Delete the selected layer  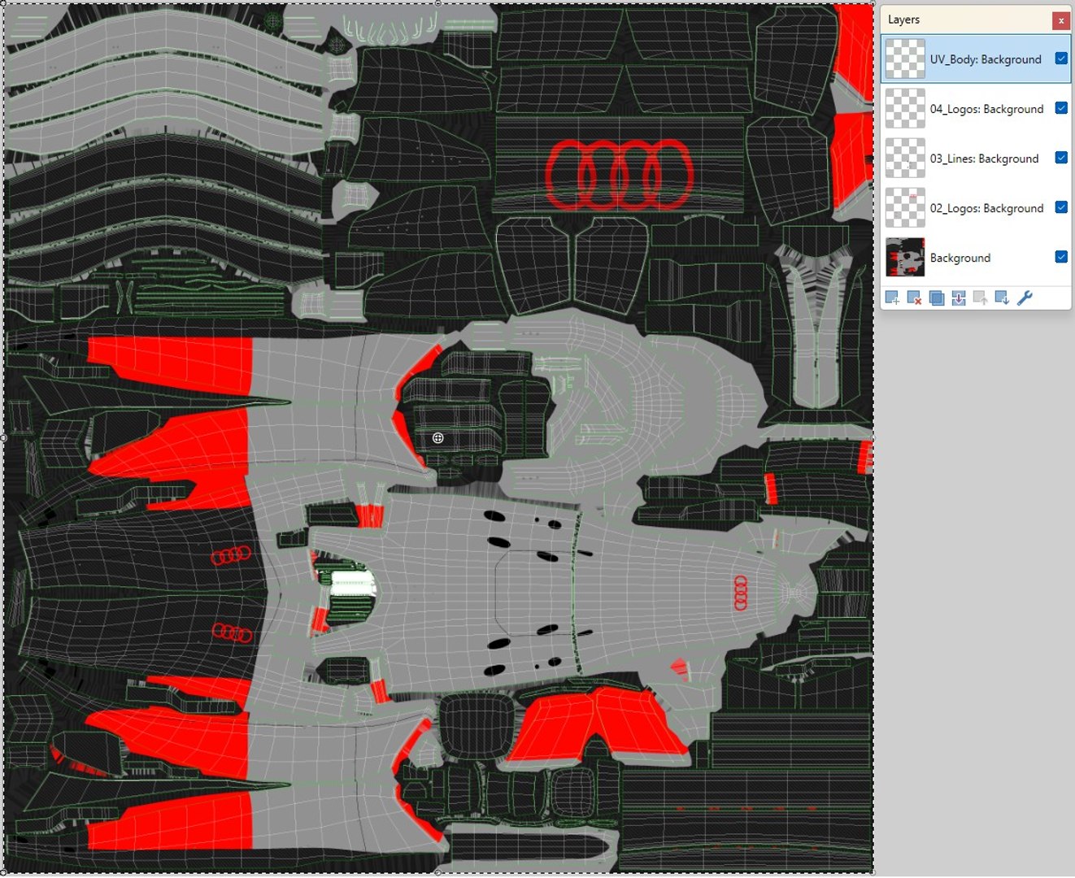pos(914,298)
